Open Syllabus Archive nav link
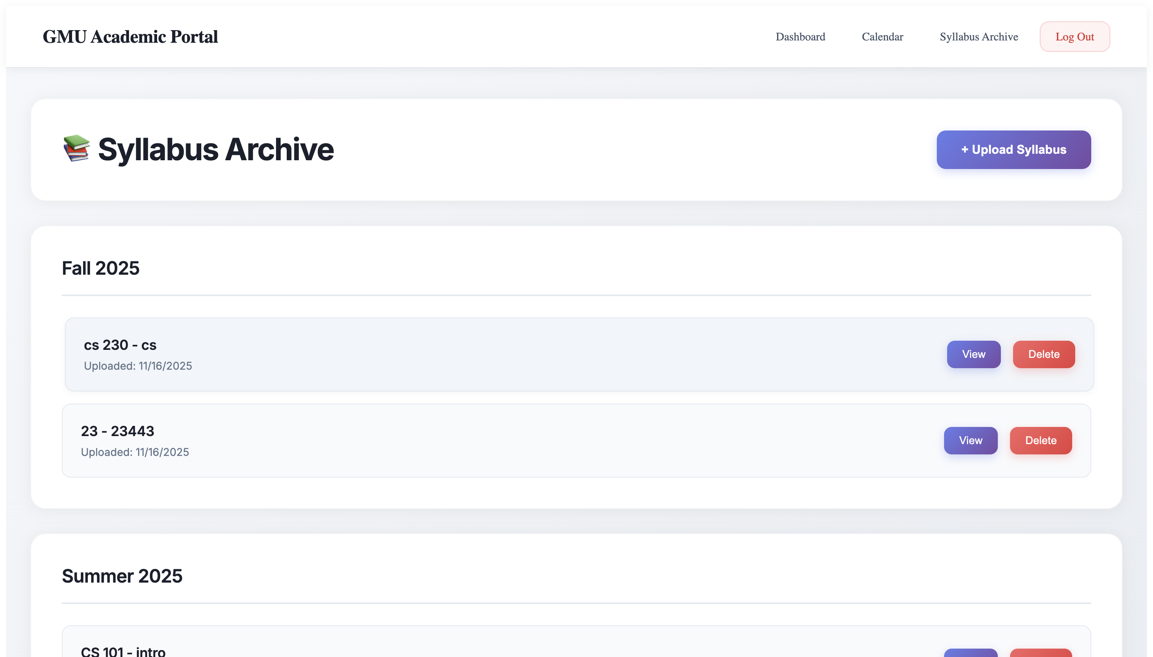 coord(978,37)
